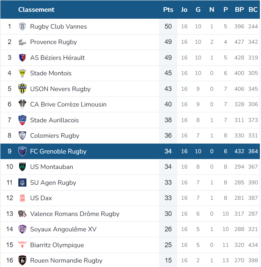Open the Valence Romans Drôme Rugby team link

click(x=75, y=214)
